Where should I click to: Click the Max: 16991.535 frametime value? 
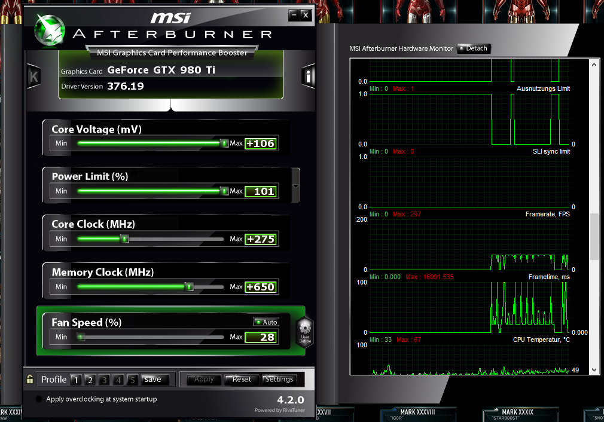[429, 277]
